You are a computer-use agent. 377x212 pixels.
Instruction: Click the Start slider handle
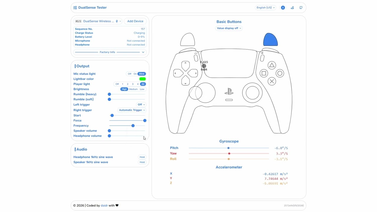[112, 115]
